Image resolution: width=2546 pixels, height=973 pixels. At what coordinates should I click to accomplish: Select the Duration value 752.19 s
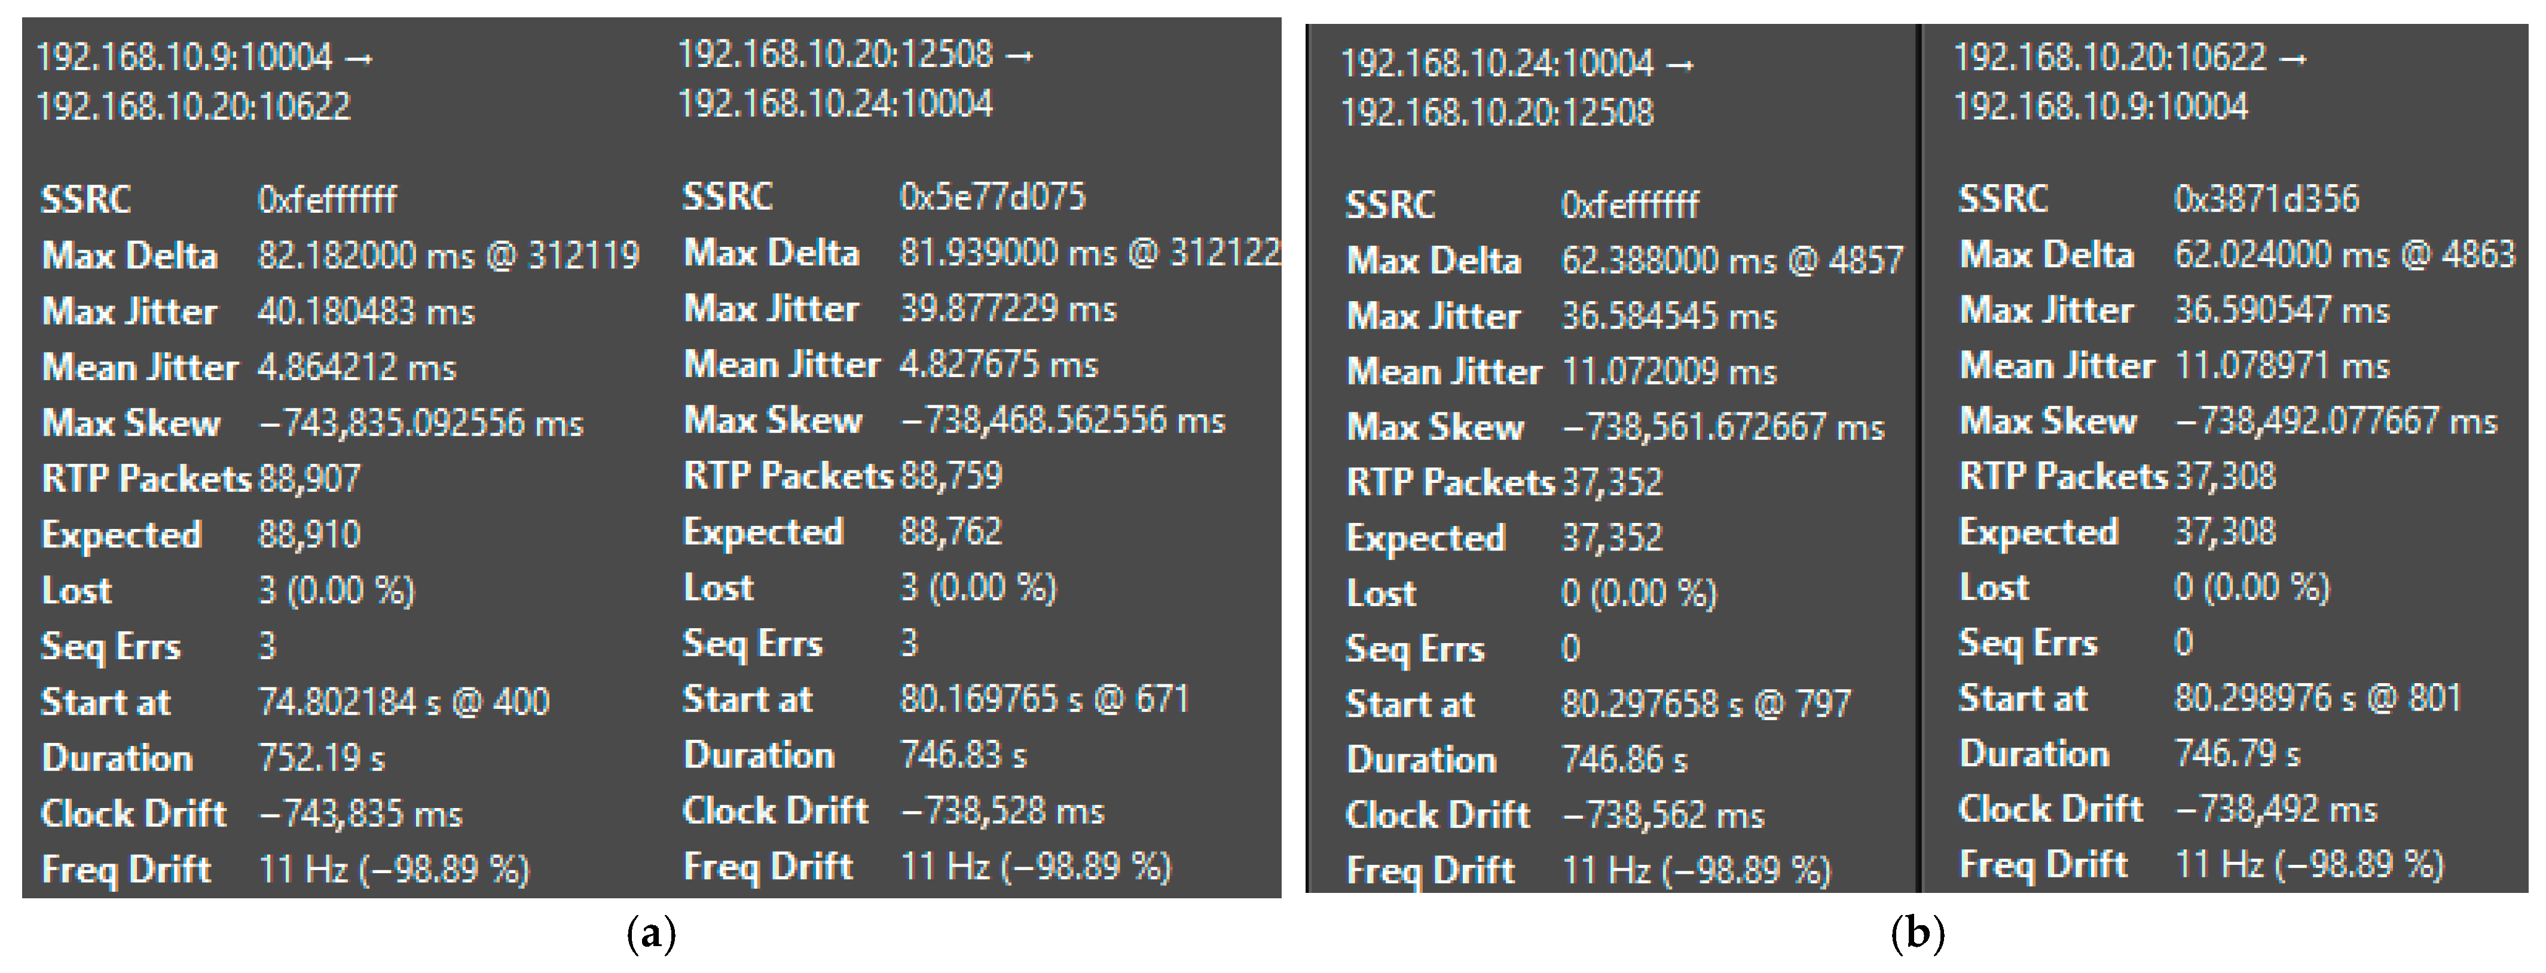pyautogui.click(x=321, y=758)
